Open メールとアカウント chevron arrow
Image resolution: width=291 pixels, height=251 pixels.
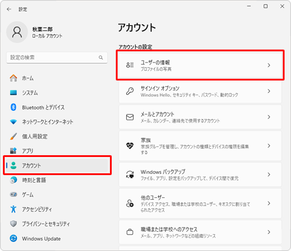(x=269, y=117)
